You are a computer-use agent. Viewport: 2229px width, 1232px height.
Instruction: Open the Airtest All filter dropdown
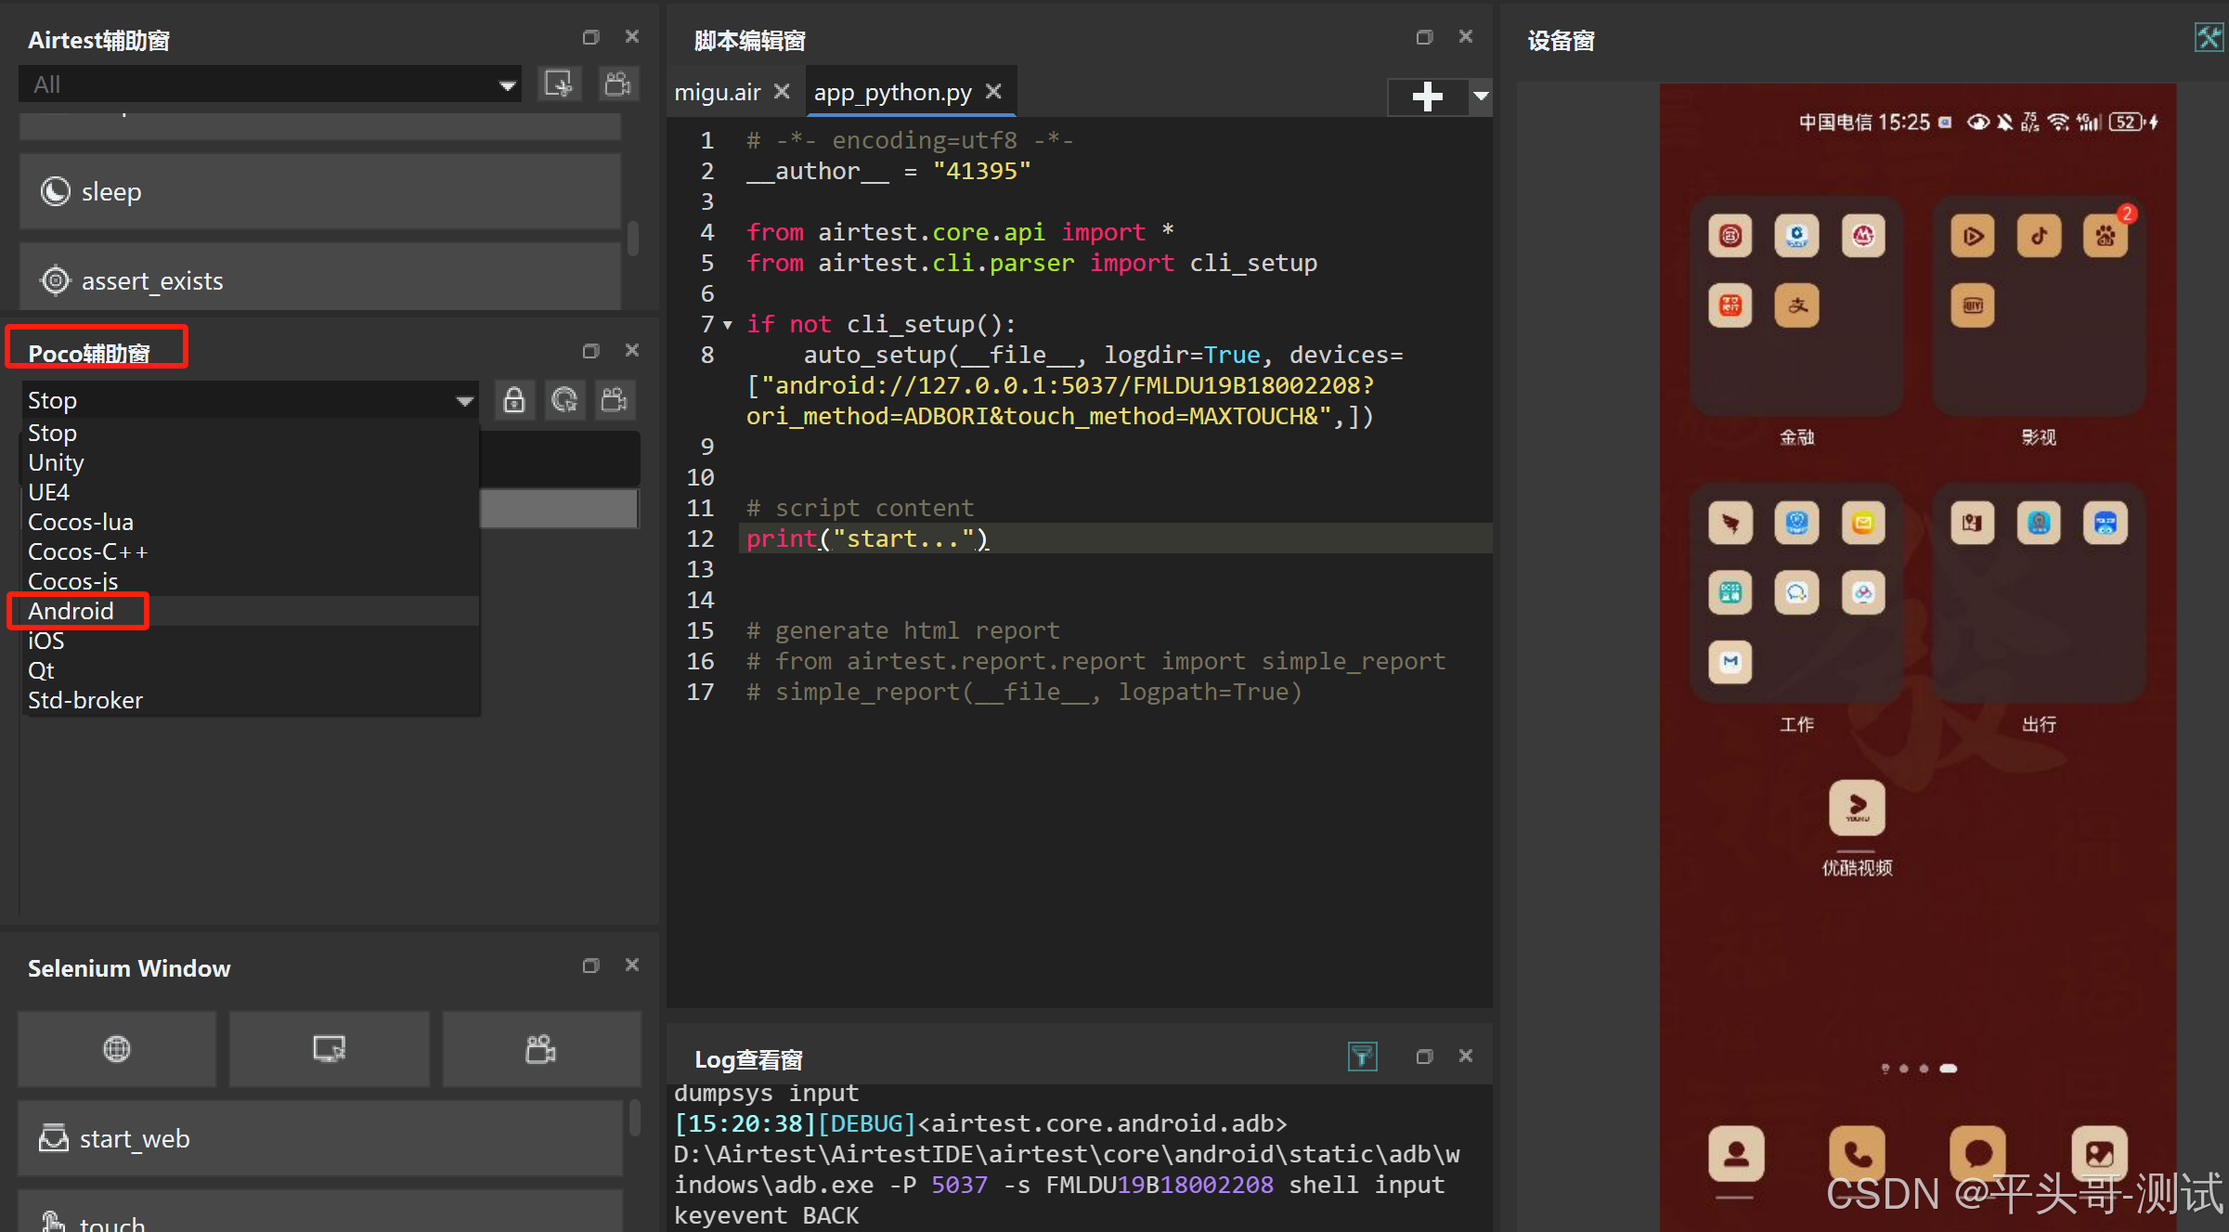(x=507, y=85)
